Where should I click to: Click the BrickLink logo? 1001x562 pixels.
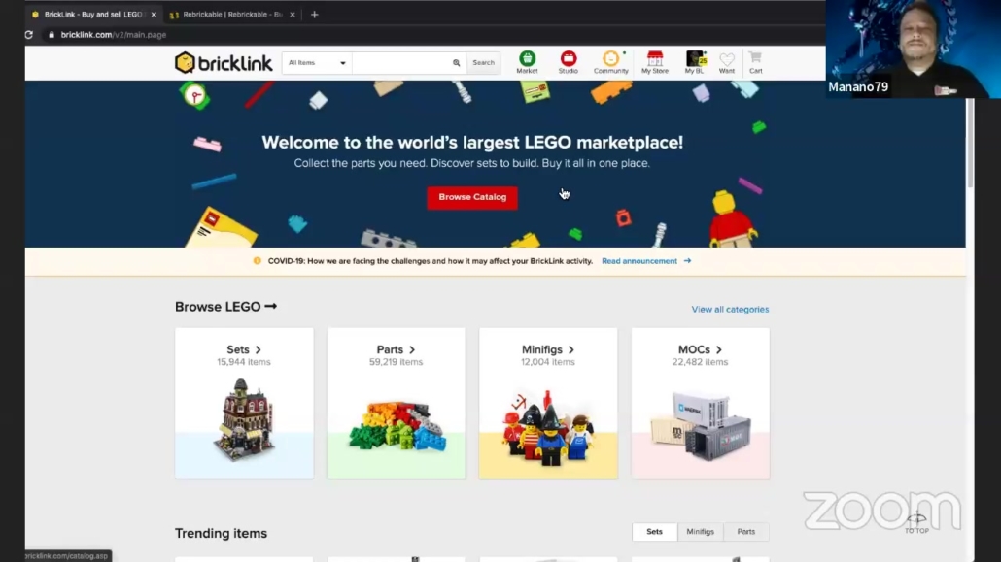(224, 62)
